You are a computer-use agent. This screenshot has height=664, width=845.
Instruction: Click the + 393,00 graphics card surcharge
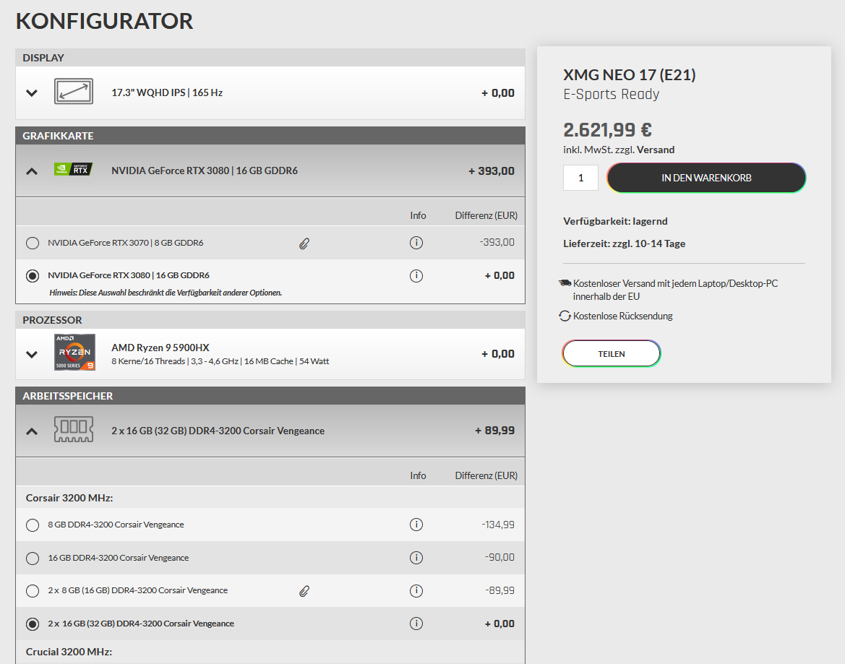492,171
